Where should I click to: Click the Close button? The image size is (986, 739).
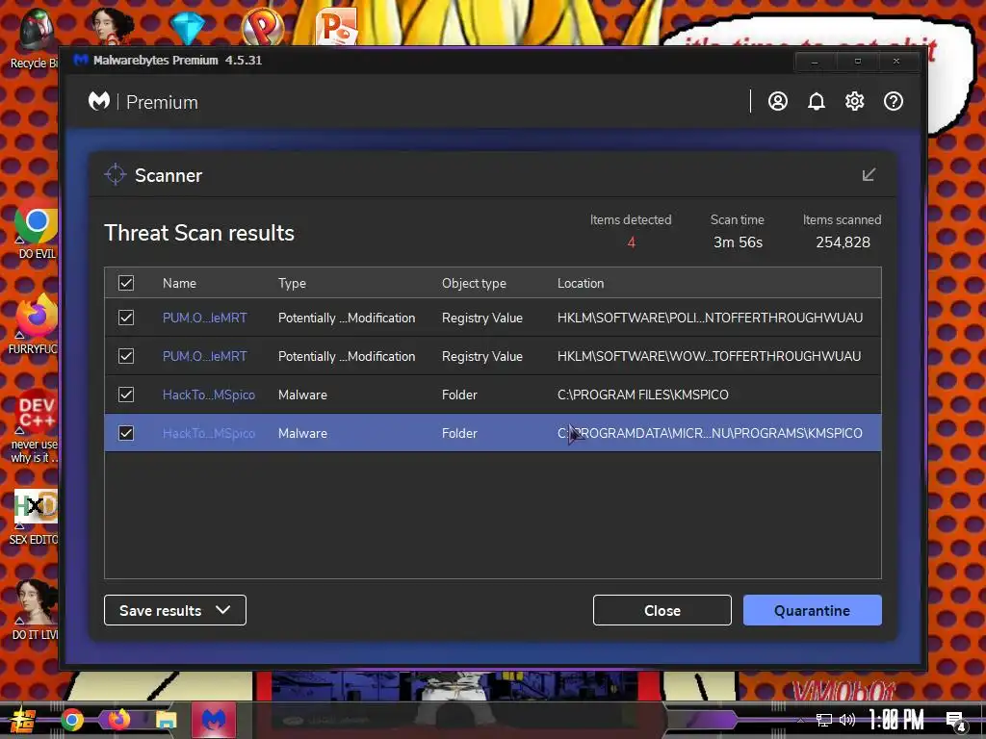[662, 610]
